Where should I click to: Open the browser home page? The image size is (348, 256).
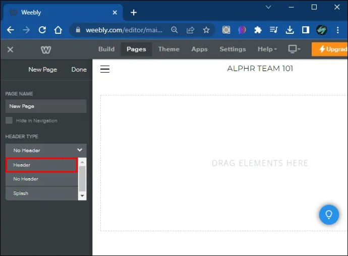(58, 30)
